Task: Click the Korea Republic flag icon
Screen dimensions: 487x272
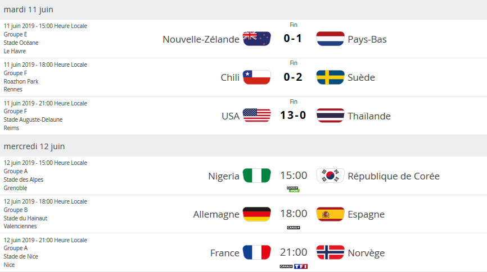Action: click(330, 176)
